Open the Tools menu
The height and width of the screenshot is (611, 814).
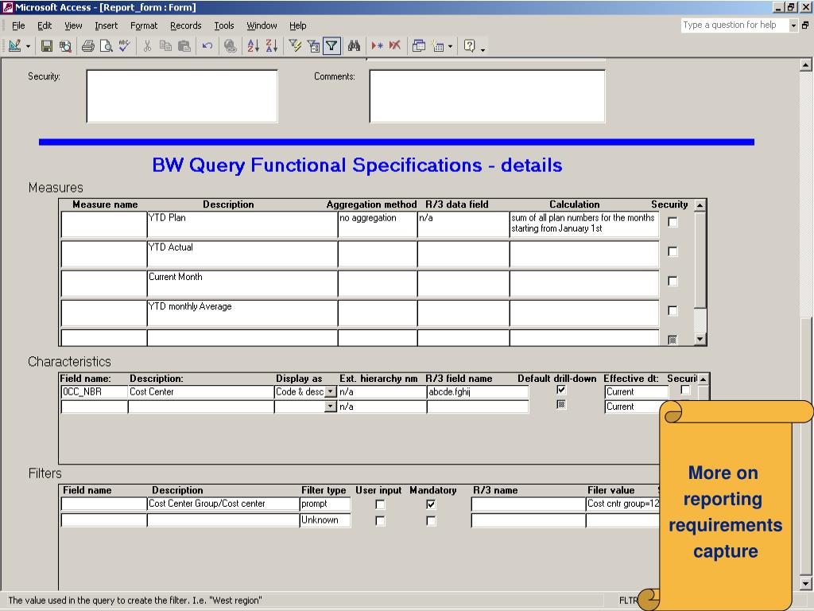click(223, 25)
